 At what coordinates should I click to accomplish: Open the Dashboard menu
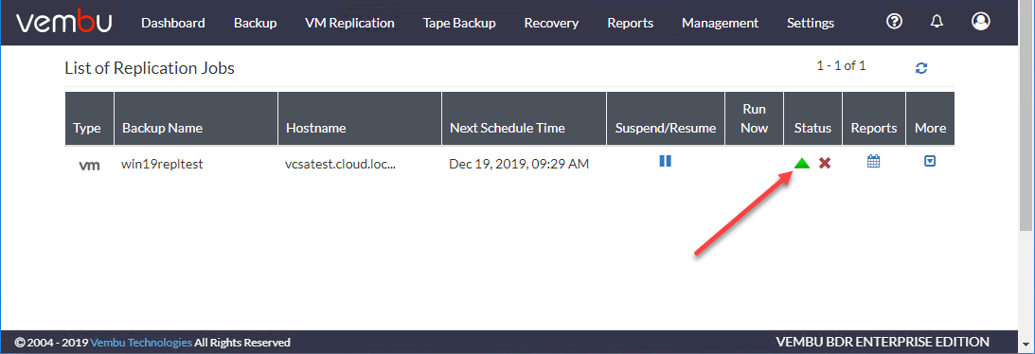coord(173,23)
